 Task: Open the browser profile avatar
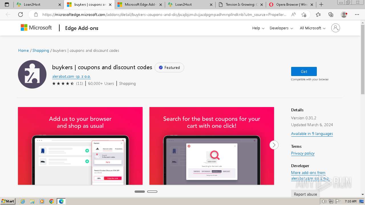pos(344,15)
